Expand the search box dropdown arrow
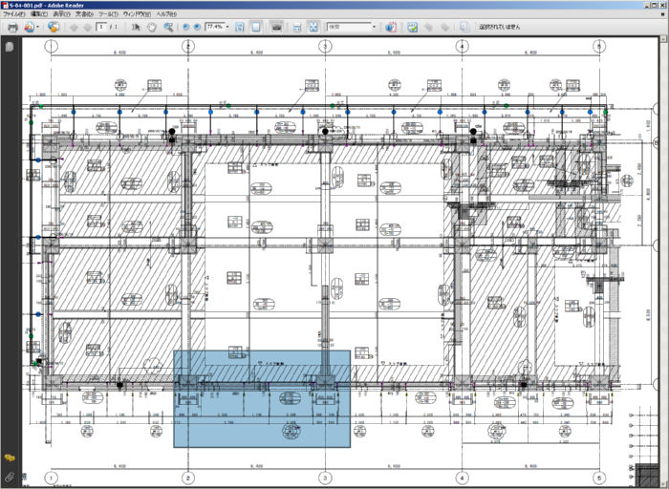The width and height of the screenshot is (669, 489). coord(374,27)
